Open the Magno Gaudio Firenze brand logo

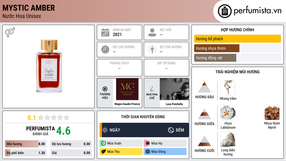(127, 89)
